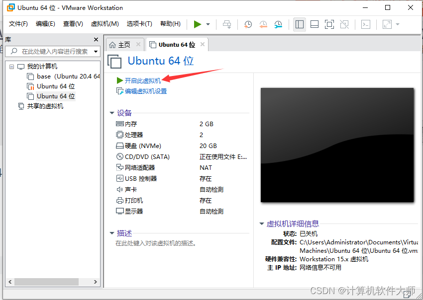The image size is (423, 300).
Task: Click the 声卡 sound card row
Action: (x=182, y=190)
